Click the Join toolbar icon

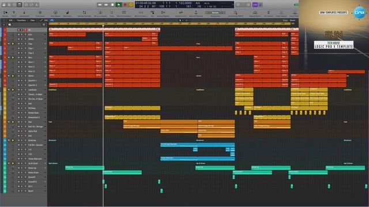click(152, 13)
